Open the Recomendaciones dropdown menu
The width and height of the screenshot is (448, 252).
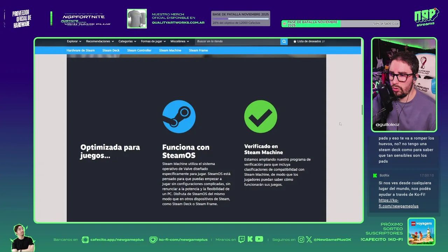click(100, 41)
